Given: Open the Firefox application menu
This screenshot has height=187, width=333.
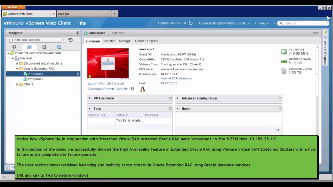Looking at the screenshot, I should [x=14, y=7].
